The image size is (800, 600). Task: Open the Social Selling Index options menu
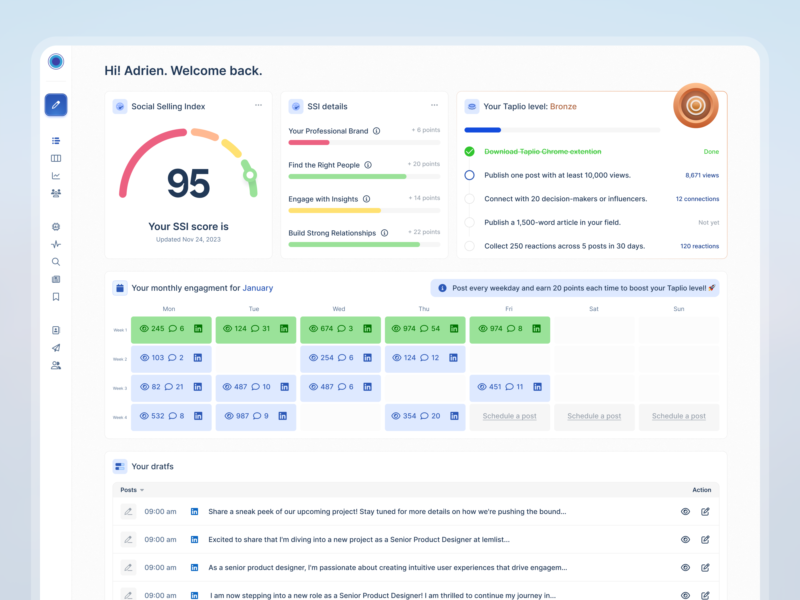pyautogui.click(x=258, y=105)
